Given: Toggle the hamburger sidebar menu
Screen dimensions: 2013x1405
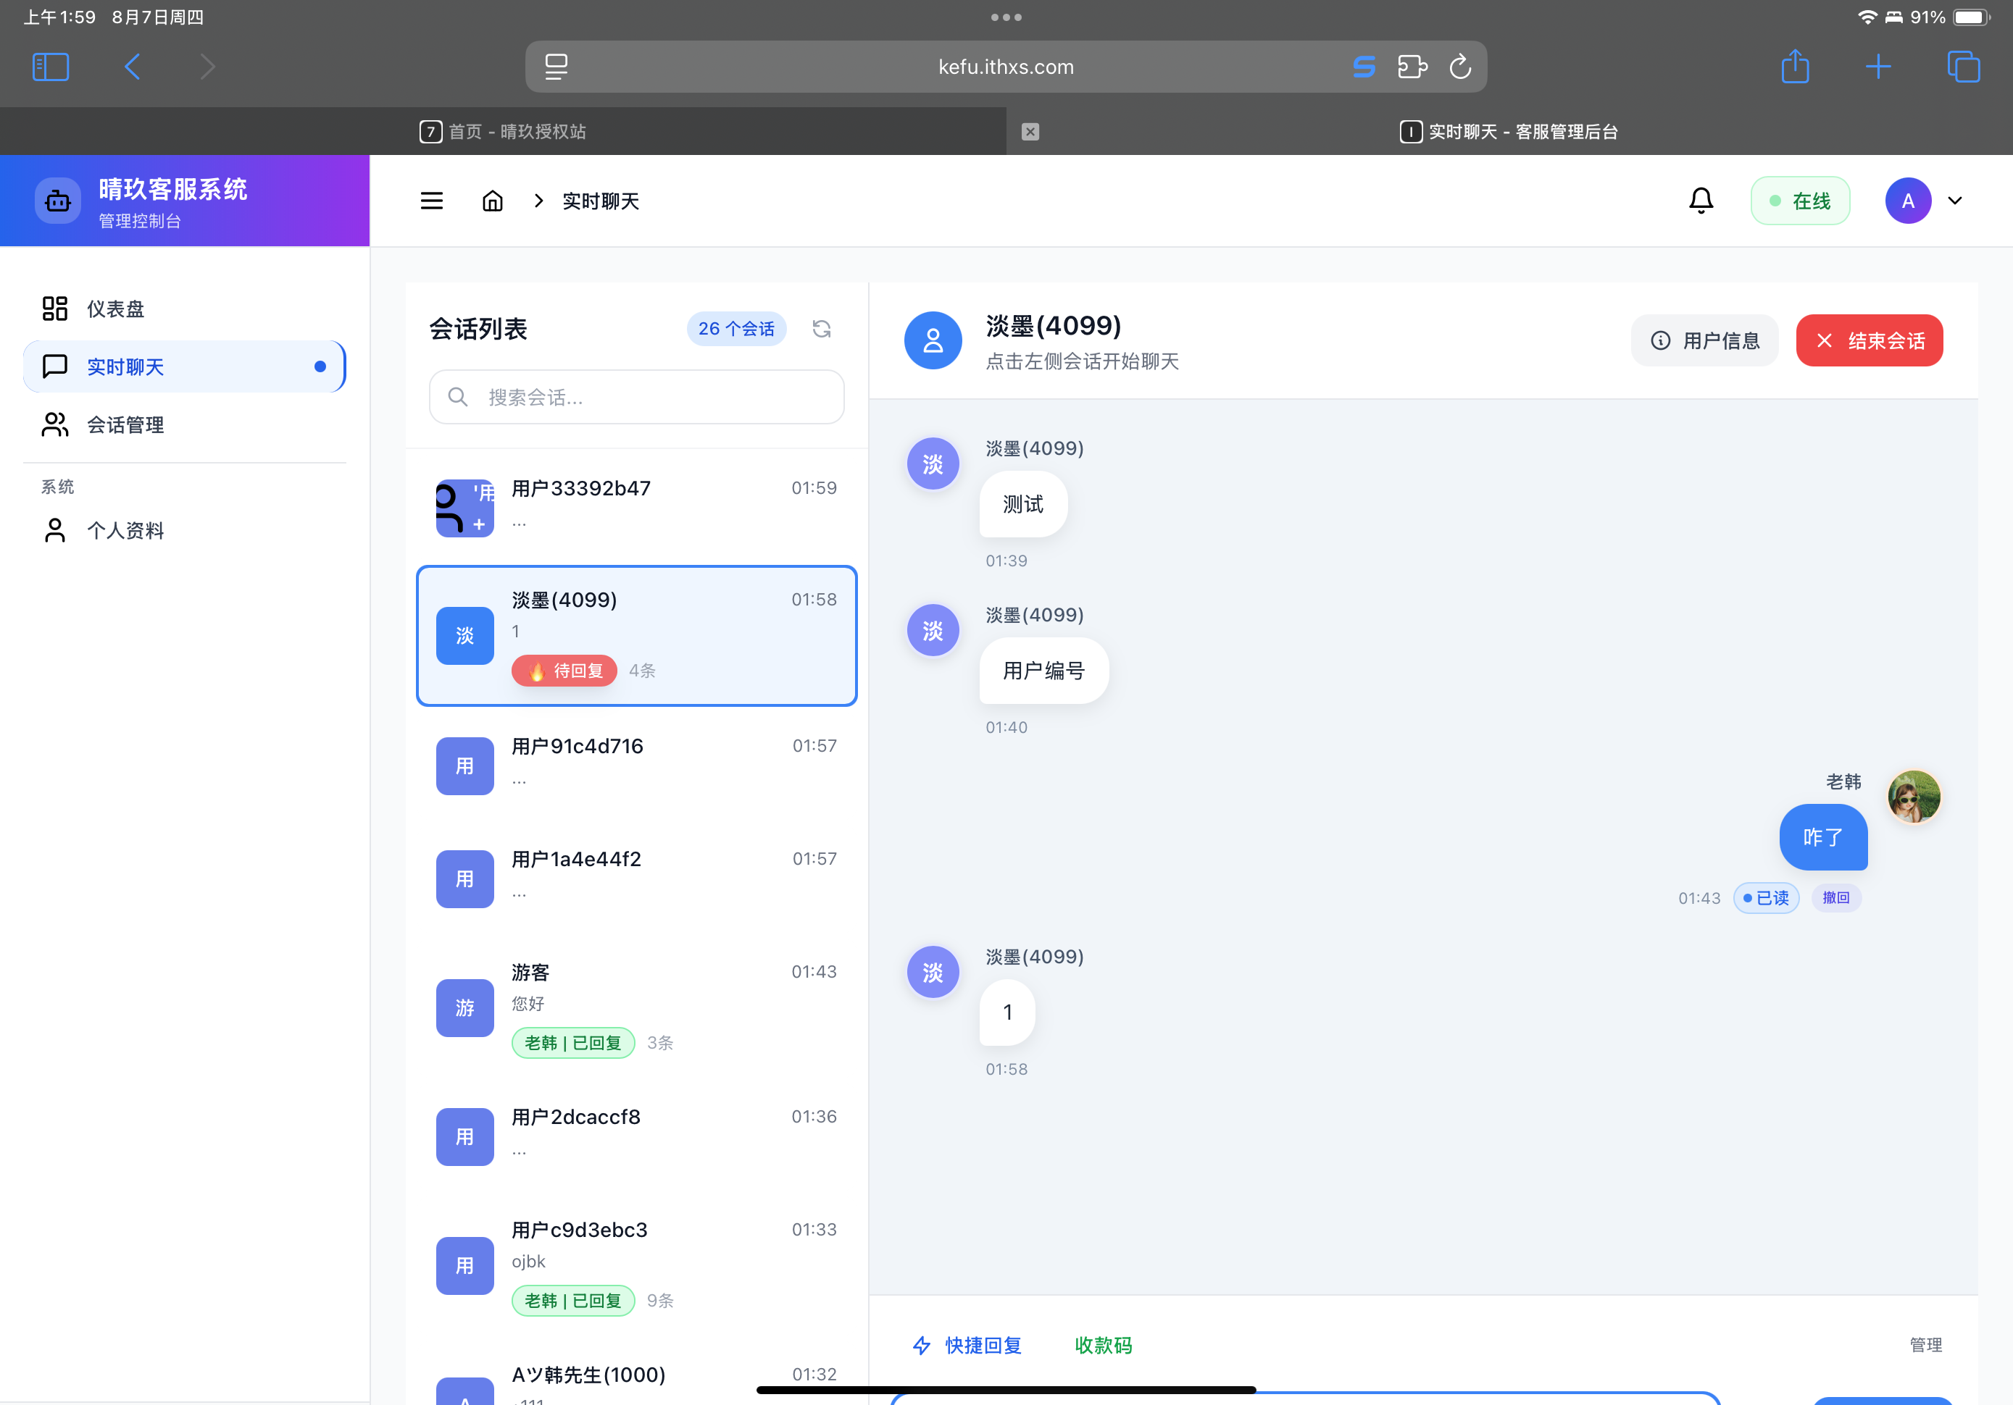Looking at the screenshot, I should [x=431, y=201].
